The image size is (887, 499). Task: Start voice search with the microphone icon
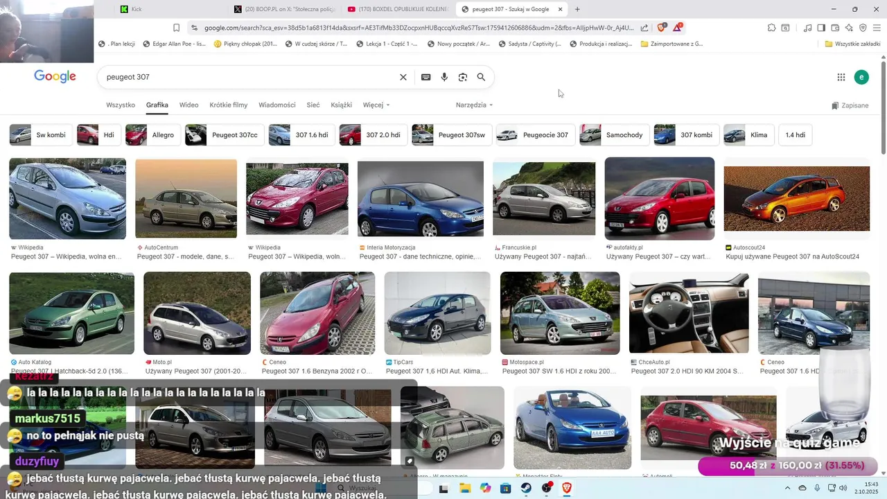pyautogui.click(x=444, y=77)
